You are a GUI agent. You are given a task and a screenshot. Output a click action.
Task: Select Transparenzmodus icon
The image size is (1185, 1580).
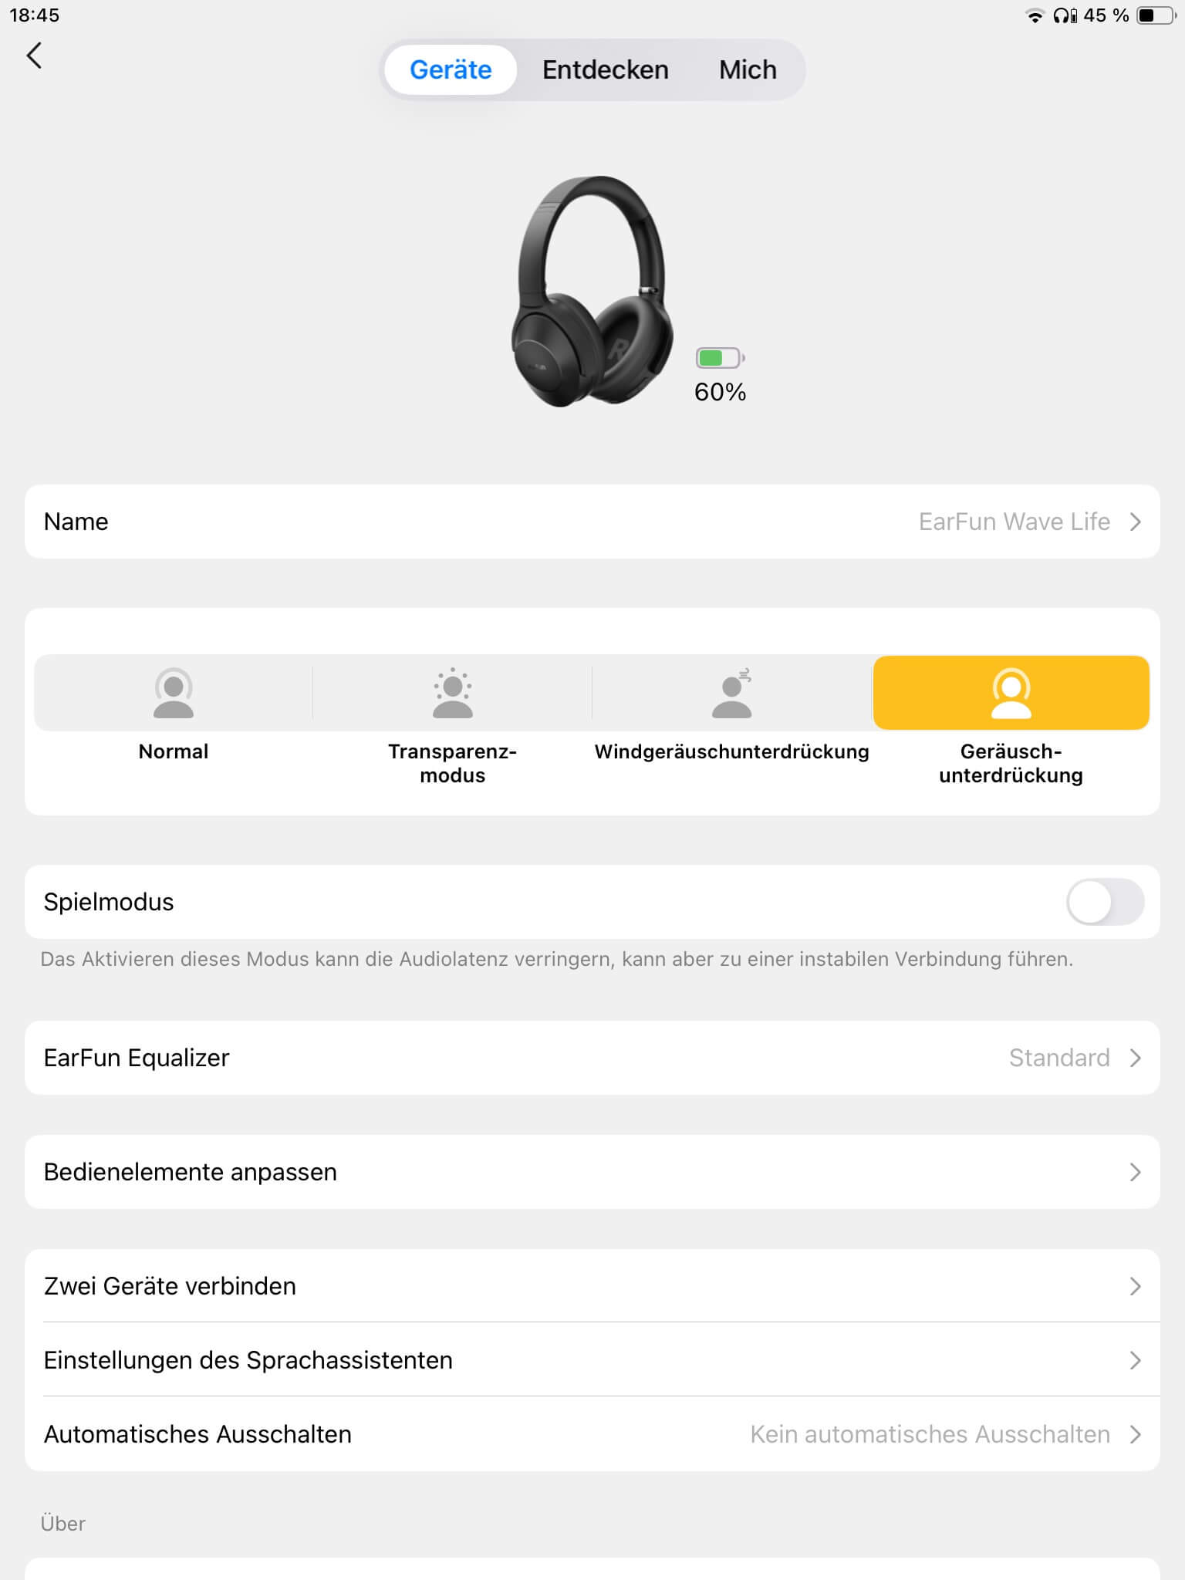pos(452,693)
